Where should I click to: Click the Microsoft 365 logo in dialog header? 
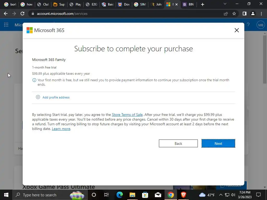(45, 30)
